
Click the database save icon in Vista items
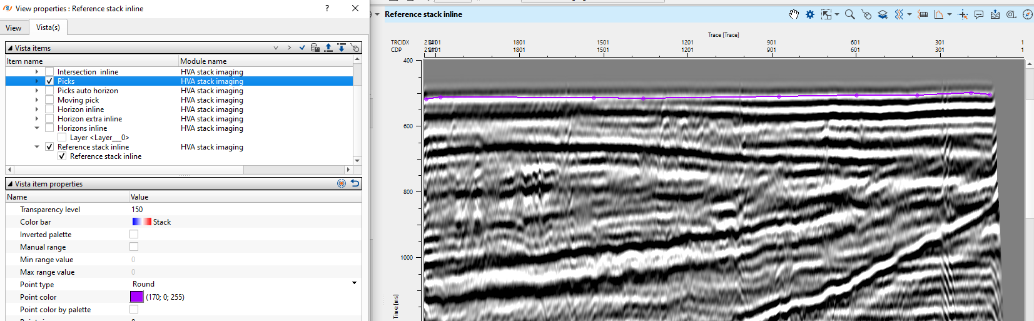point(315,48)
